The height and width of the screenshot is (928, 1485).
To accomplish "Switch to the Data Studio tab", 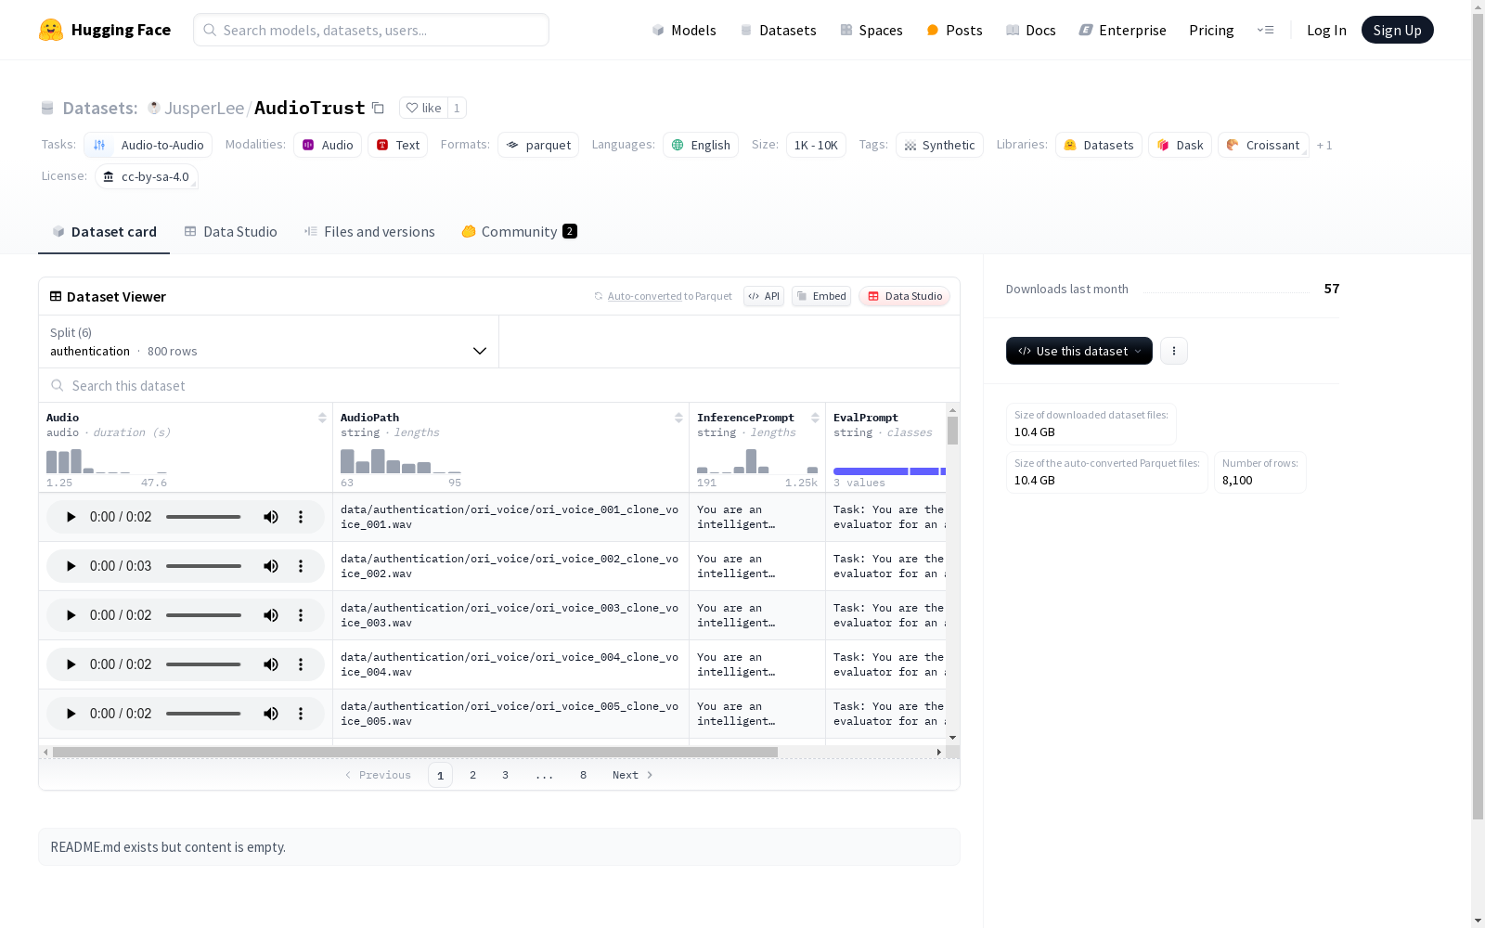I will (230, 232).
